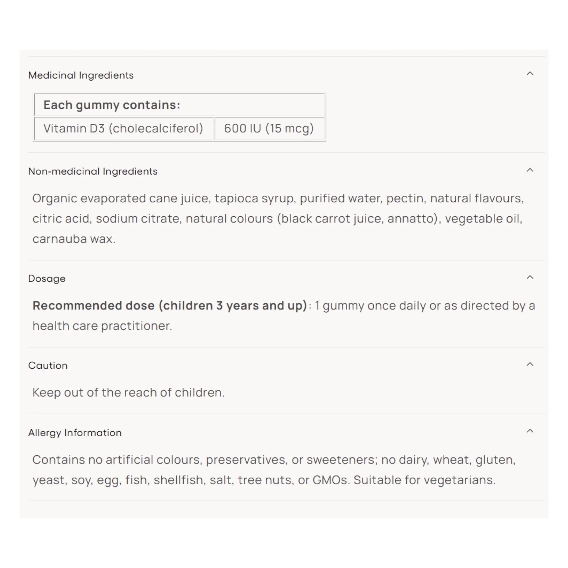Click the Vitamin D3 (cholecalciferol) cell

124,128
